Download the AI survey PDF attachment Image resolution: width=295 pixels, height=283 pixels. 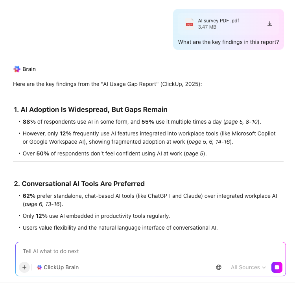[x=270, y=24]
